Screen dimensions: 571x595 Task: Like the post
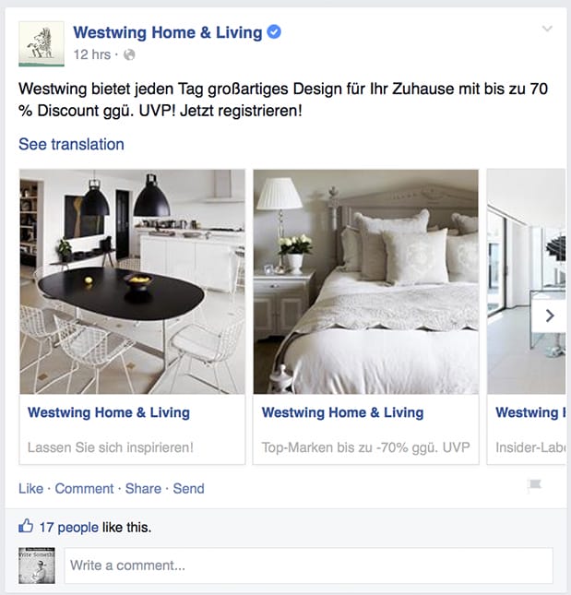point(30,488)
